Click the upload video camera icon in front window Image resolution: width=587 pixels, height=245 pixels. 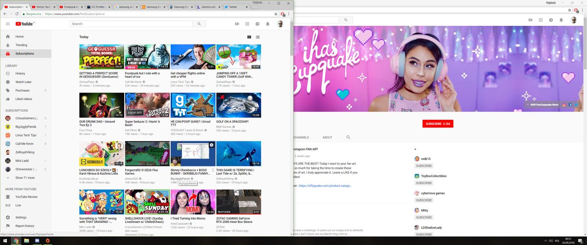point(237,24)
